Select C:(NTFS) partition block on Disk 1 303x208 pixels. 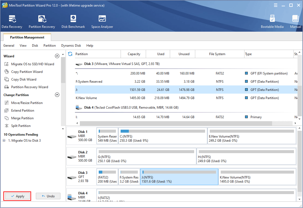(163, 136)
